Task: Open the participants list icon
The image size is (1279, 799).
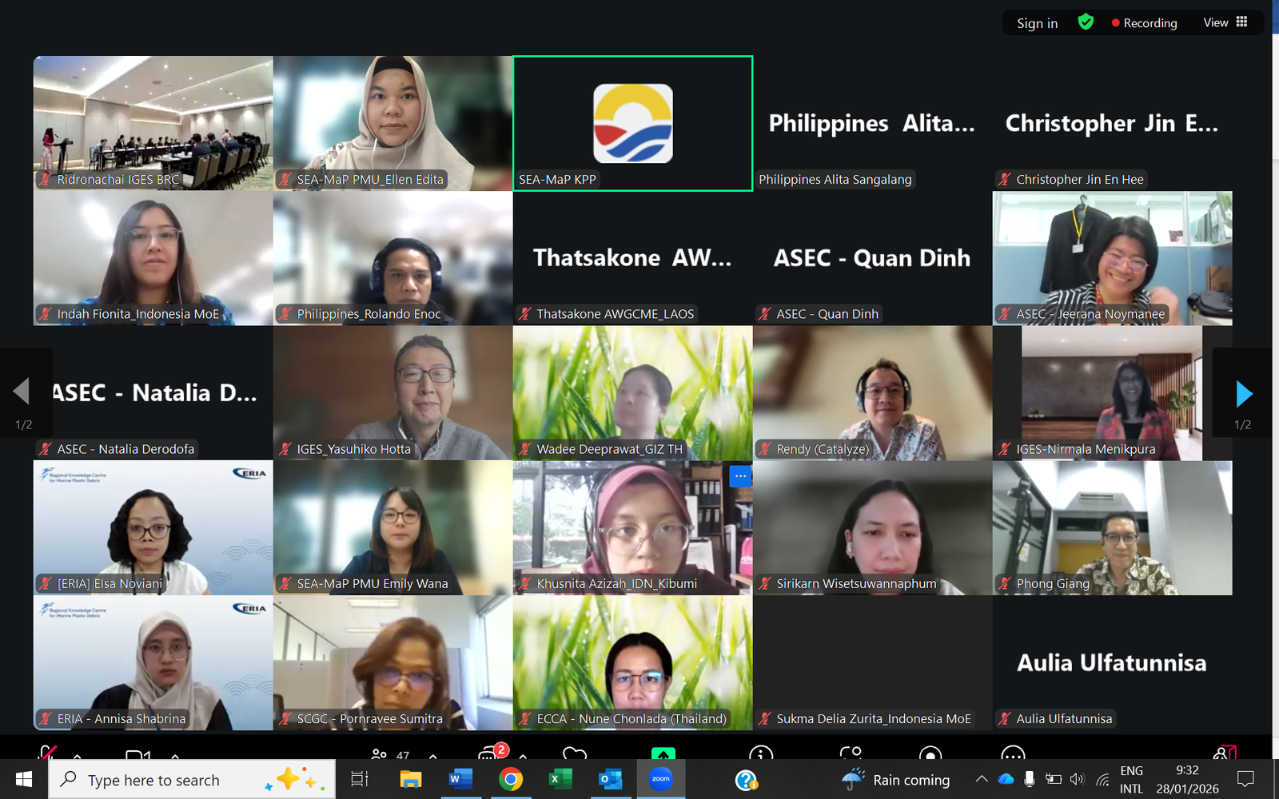Action: click(380, 753)
